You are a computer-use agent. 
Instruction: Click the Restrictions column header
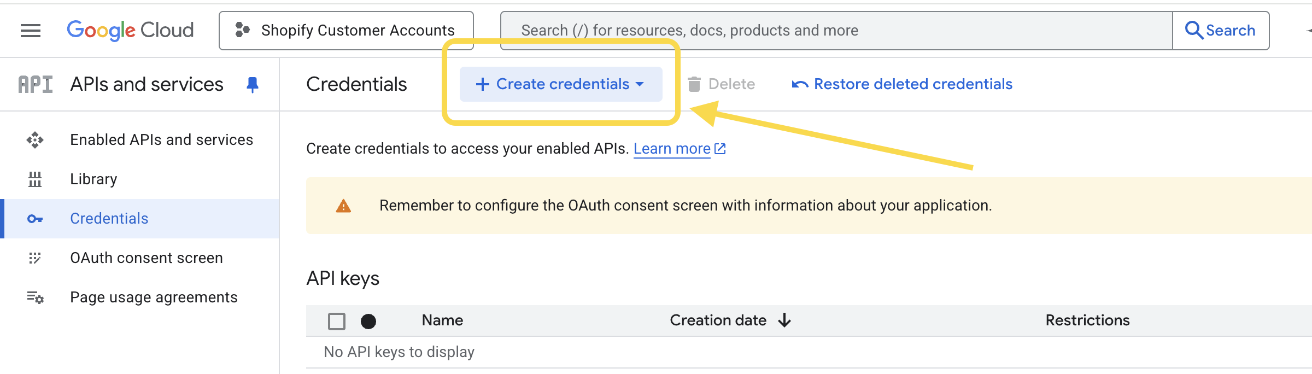click(x=1087, y=320)
